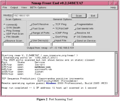This screenshot has width=120, height=101.
Task: Enable the Input File checkbox
Action: pyautogui.click(x=54, y=41)
